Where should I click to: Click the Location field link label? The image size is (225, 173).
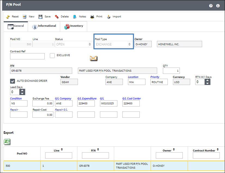[133, 77]
